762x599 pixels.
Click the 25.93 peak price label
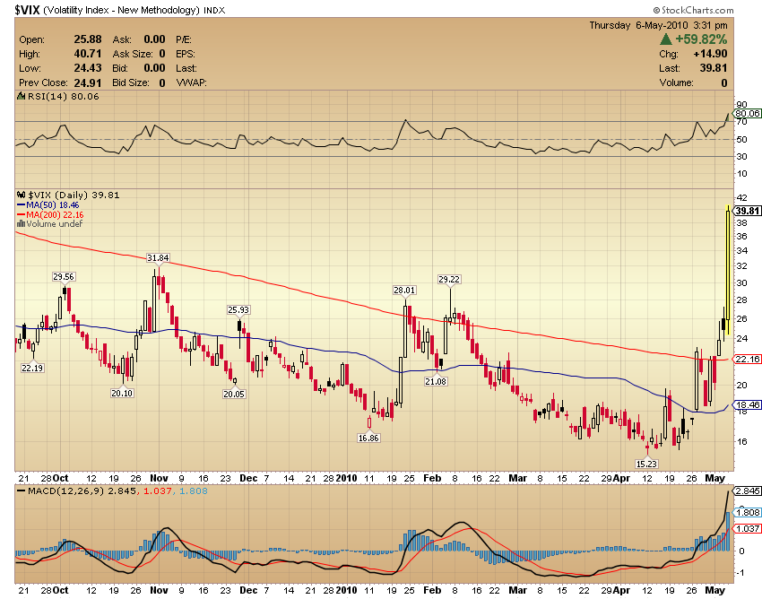pos(238,309)
